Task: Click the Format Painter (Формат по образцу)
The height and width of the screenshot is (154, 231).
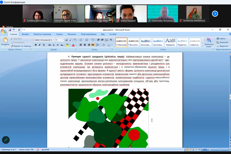Action: 21,46
